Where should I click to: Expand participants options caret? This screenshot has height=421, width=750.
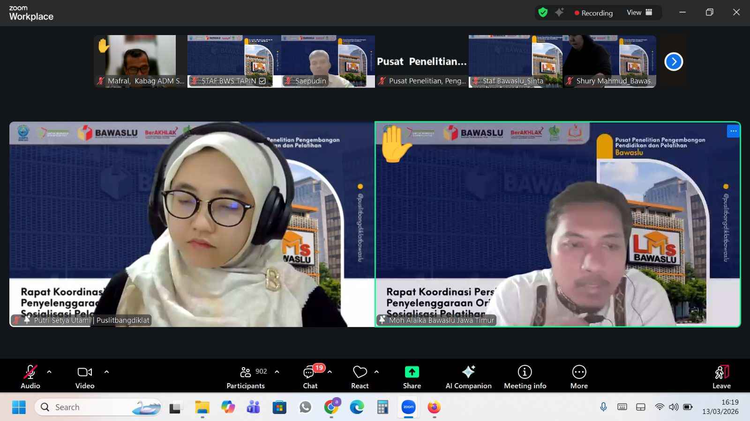point(277,372)
